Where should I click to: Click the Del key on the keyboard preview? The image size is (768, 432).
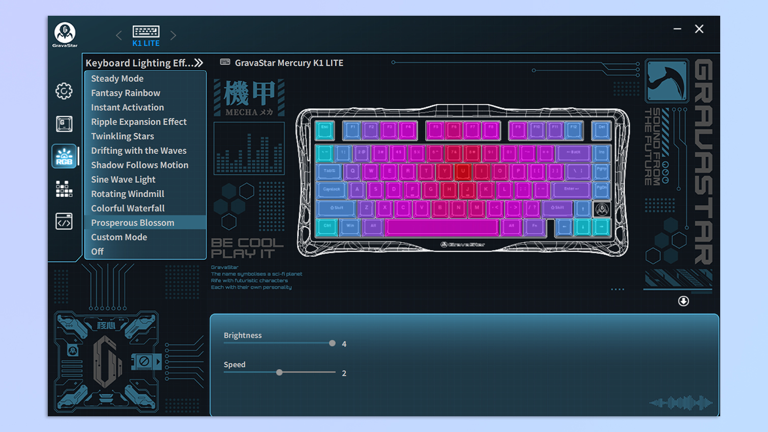(x=602, y=130)
